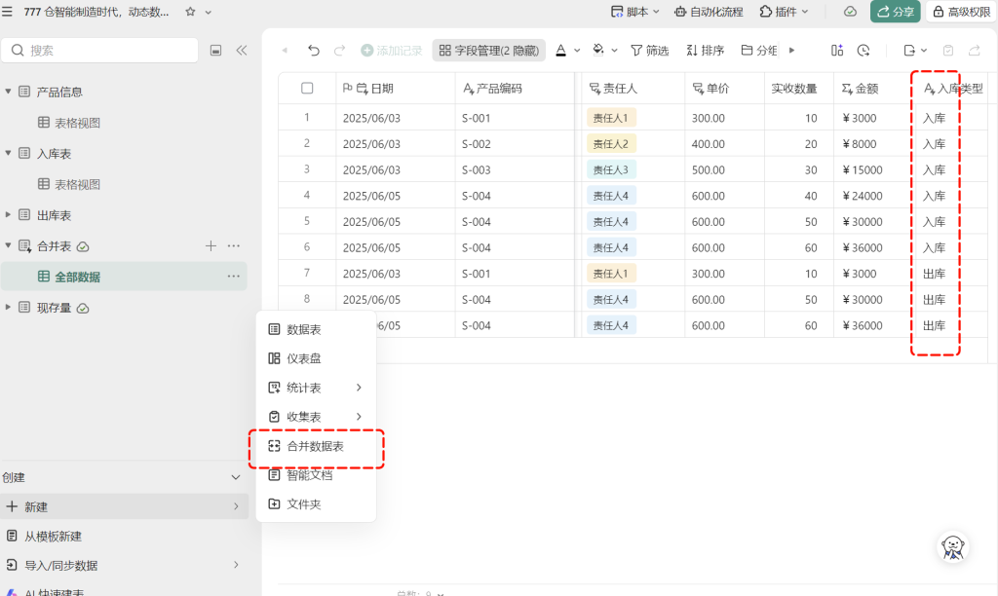Click the 责任人3 tag in row 3
998x596 pixels.
click(x=611, y=169)
